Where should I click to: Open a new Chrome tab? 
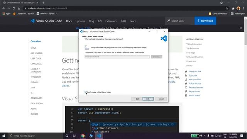coord(43,3)
